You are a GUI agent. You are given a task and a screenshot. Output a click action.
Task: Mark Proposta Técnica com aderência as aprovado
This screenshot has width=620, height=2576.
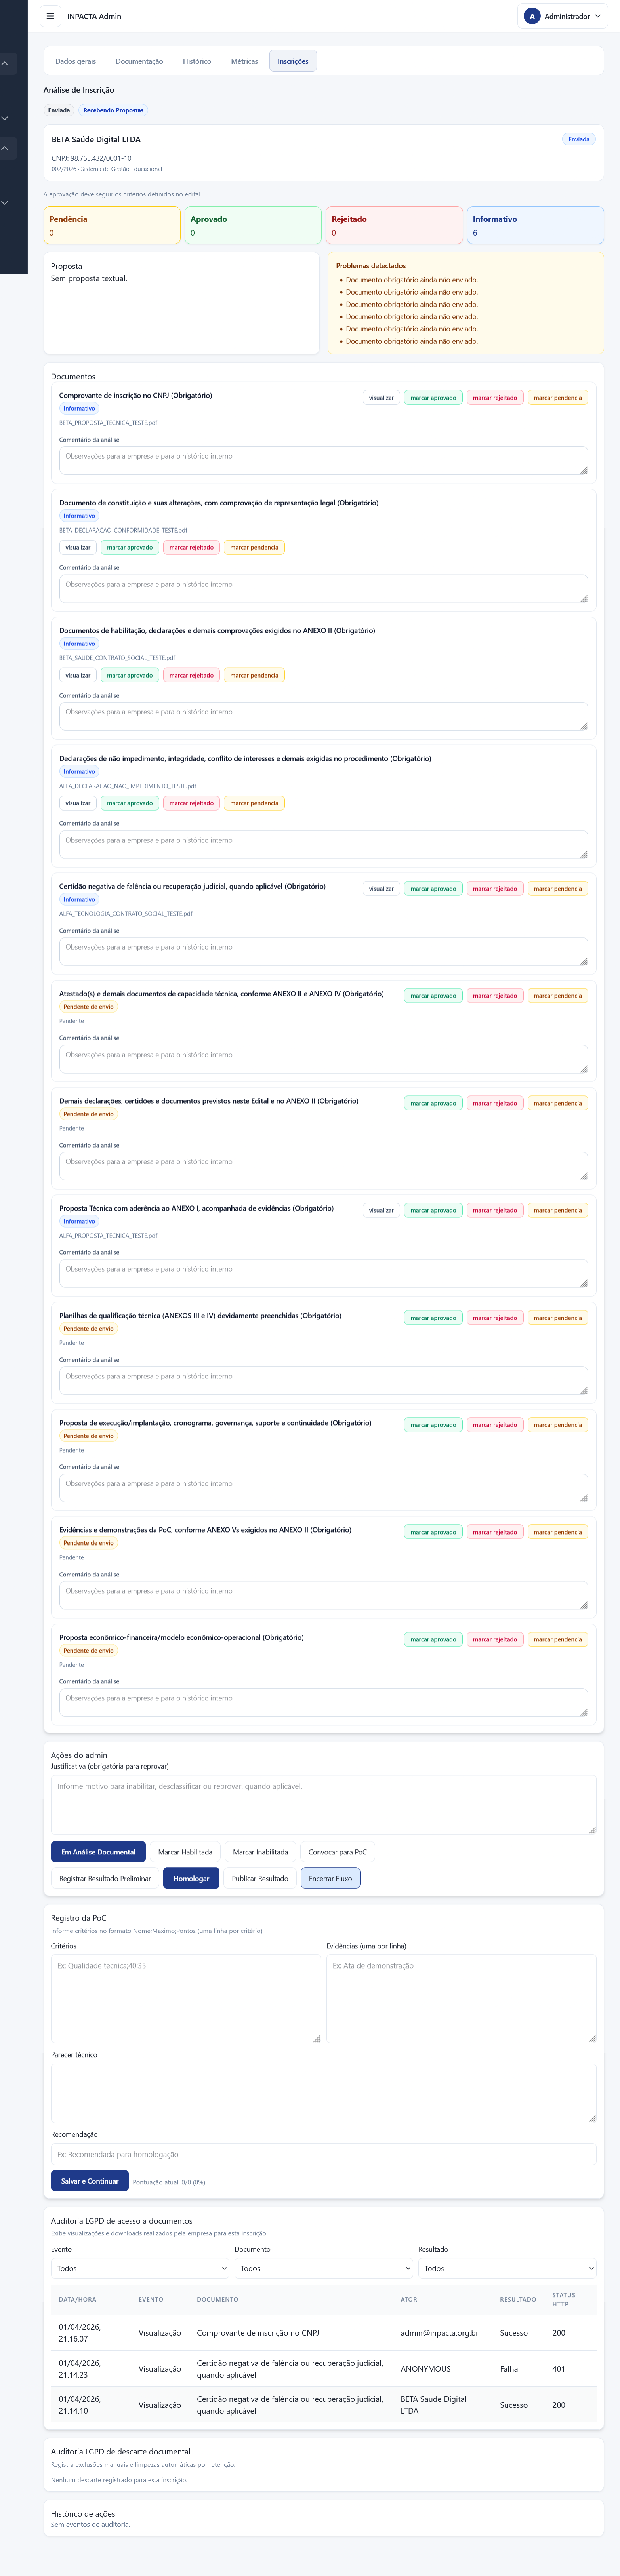pyautogui.click(x=433, y=1210)
